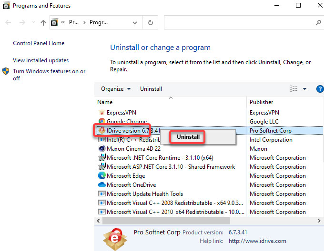
Task: Click the large IDrive box icon in details pane
Action: click(115, 239)
